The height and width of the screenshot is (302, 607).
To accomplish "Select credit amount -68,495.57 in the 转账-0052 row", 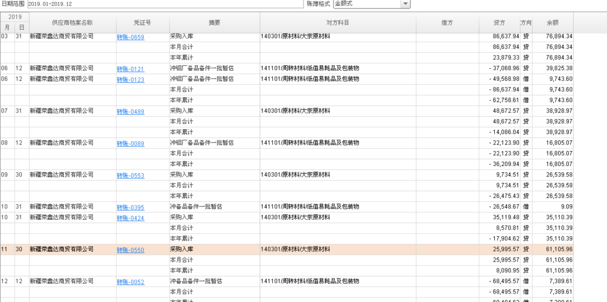I will pos(504,281).
